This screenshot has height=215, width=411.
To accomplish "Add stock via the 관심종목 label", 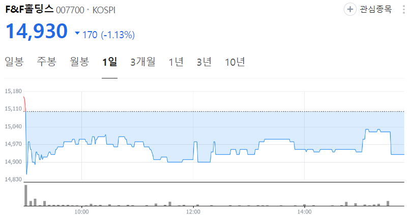I will coord(375,10).
